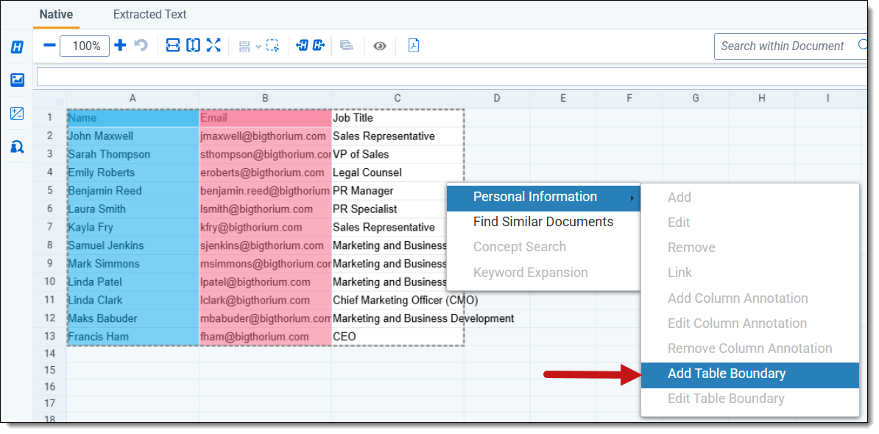Open the person search sidebar icon
The width and height of the screenshot is (879, 434).
pyautogui.click(x=17, y=147)
